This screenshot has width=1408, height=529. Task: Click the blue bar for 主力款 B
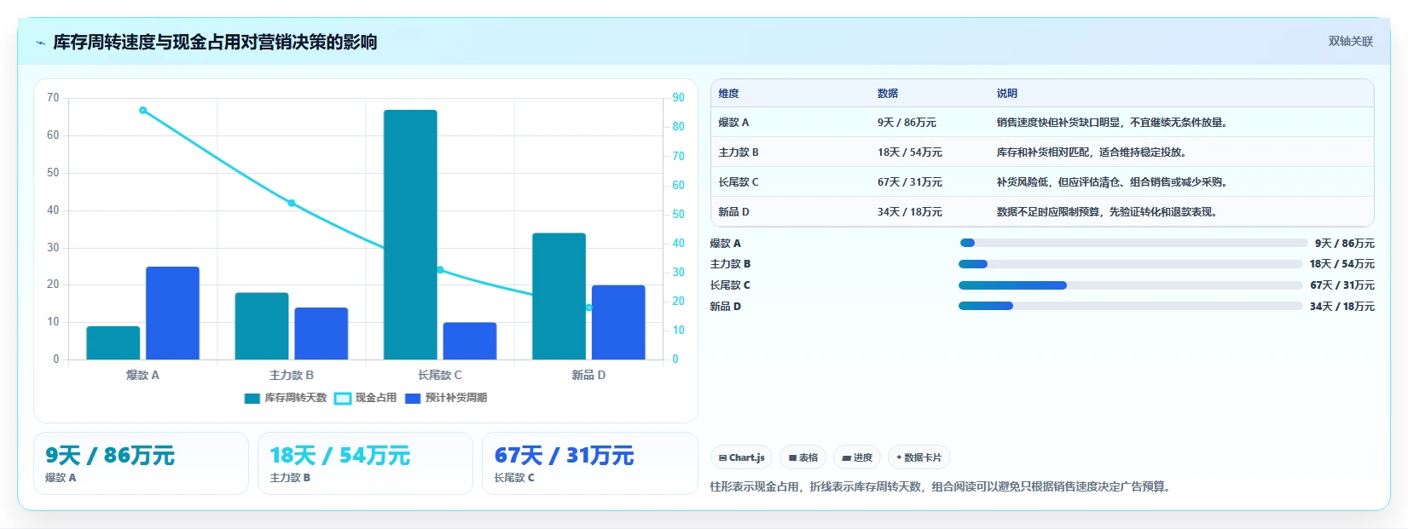322,333
